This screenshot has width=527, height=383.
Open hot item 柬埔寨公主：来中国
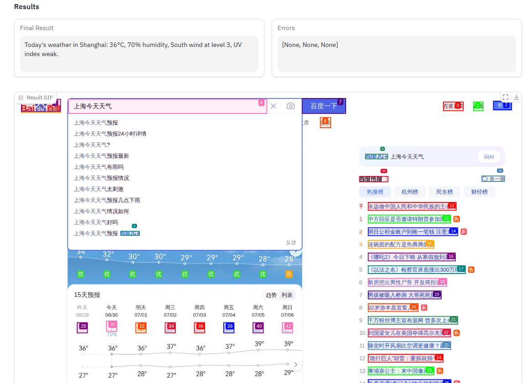click(x=401, y=371)
